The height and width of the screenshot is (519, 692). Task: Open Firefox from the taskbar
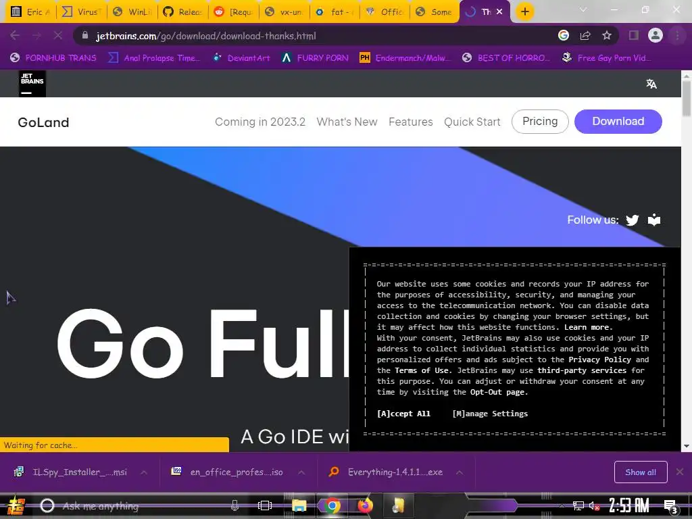click(365, 505)
